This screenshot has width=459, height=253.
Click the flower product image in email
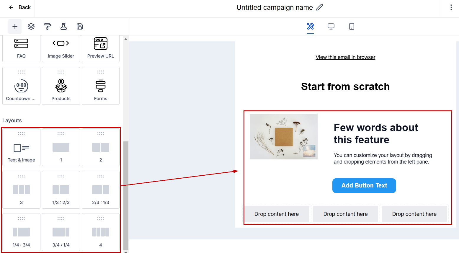(x=283, y=137)
